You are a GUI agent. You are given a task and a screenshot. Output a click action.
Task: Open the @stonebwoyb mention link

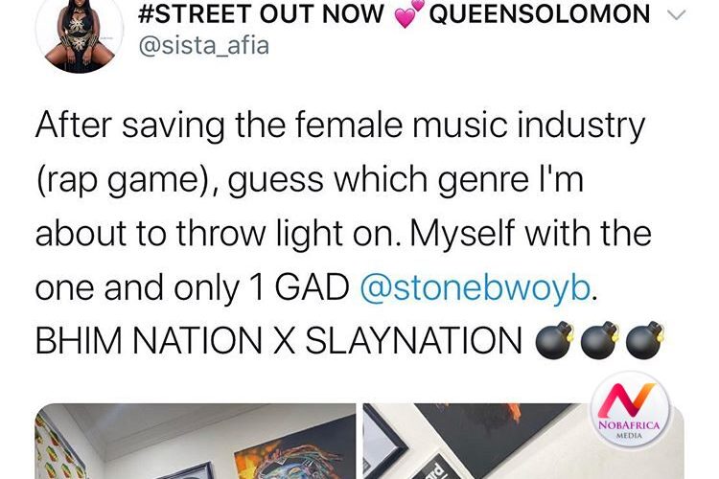click(x=475, y=287)
